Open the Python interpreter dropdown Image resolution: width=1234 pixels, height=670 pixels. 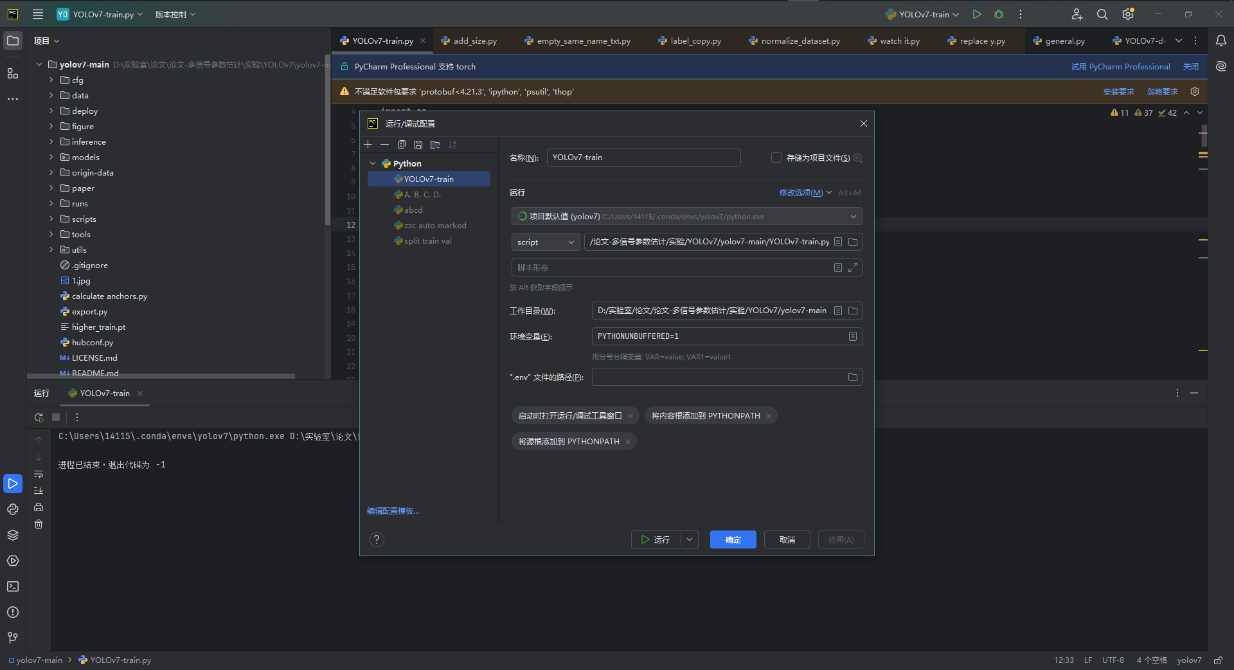click(x=686, y=216)
